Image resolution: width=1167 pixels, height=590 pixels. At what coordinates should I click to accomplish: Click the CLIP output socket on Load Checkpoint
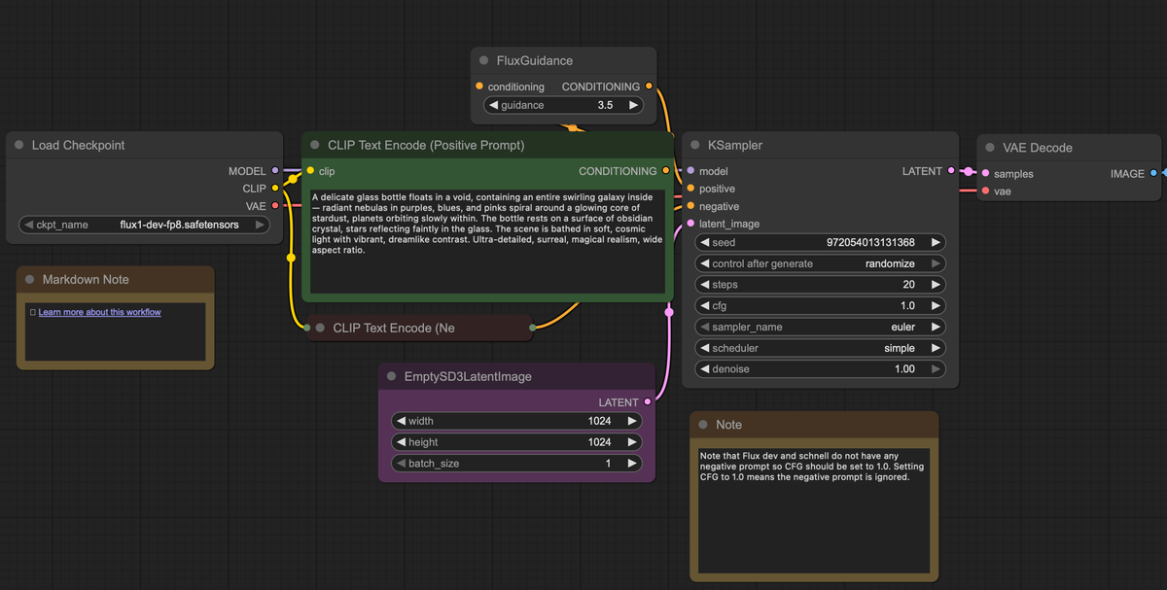click(x=275, y=189)
